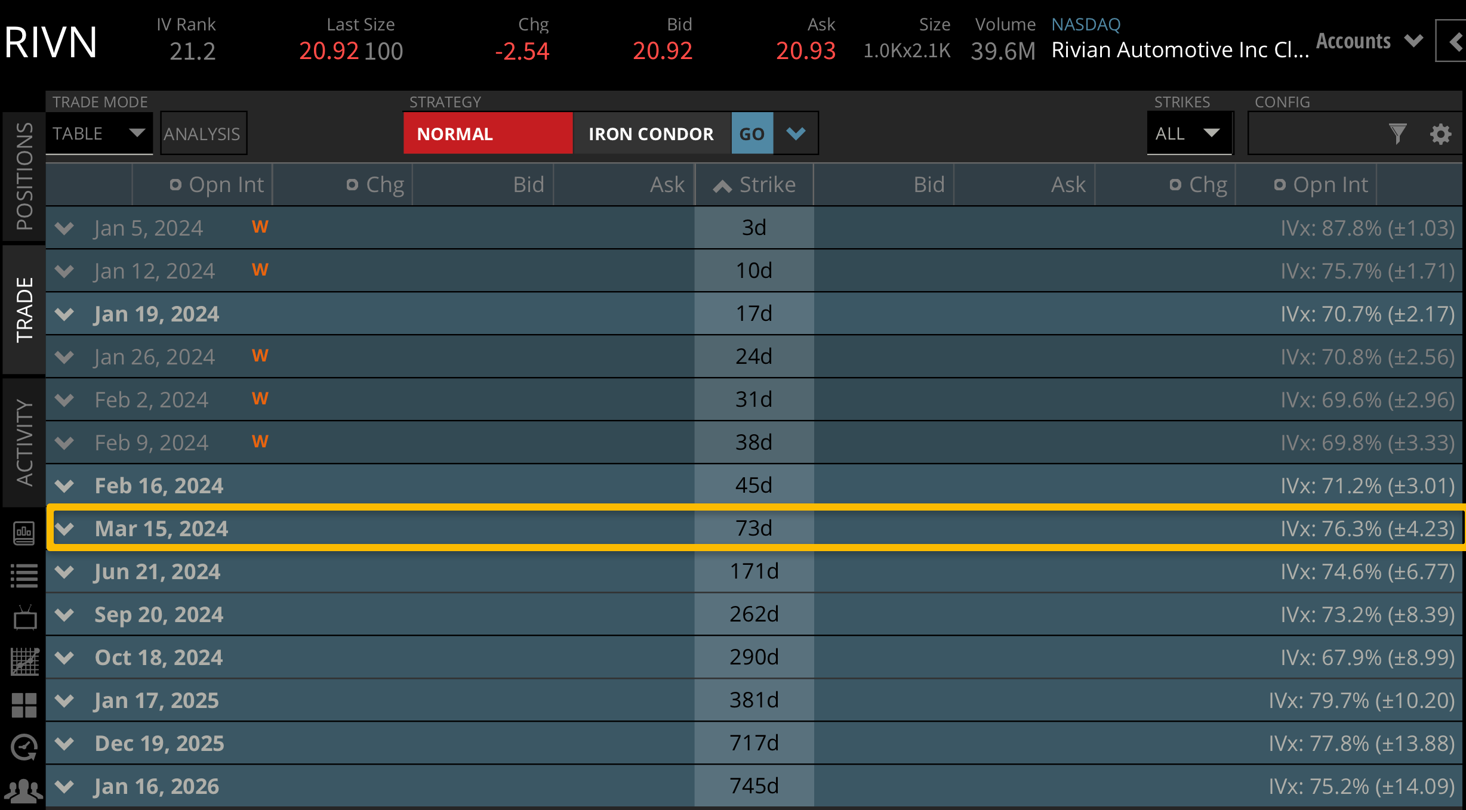Toggle Opn Int column selector on left side

[x=175, y=185]
